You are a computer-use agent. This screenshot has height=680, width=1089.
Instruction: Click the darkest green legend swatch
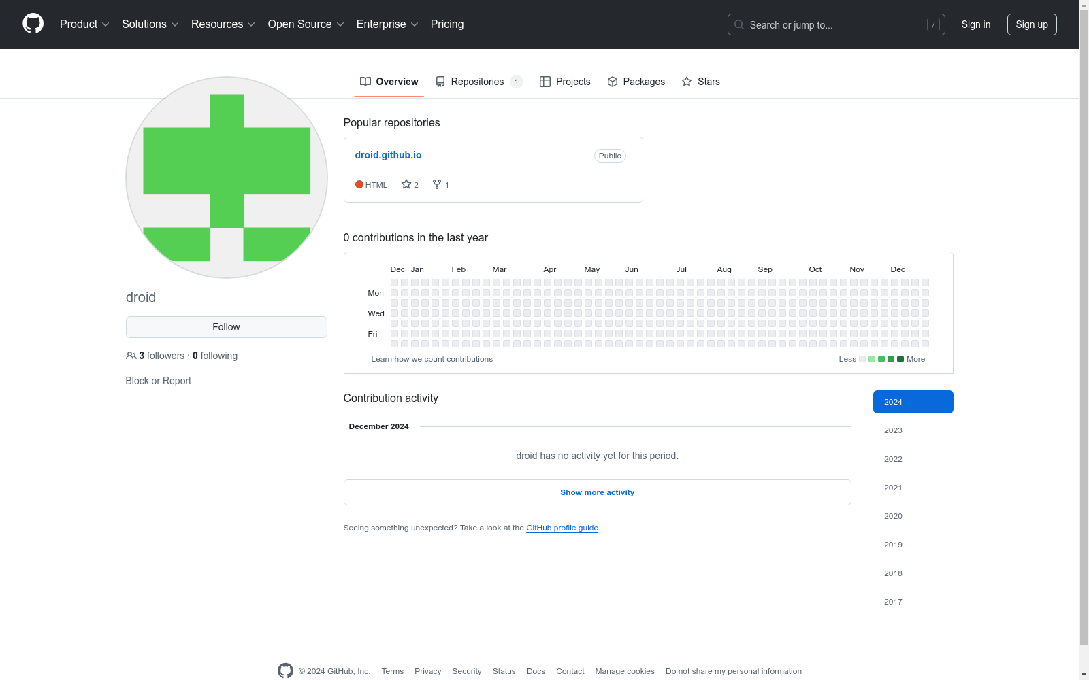tap(900, 359)
